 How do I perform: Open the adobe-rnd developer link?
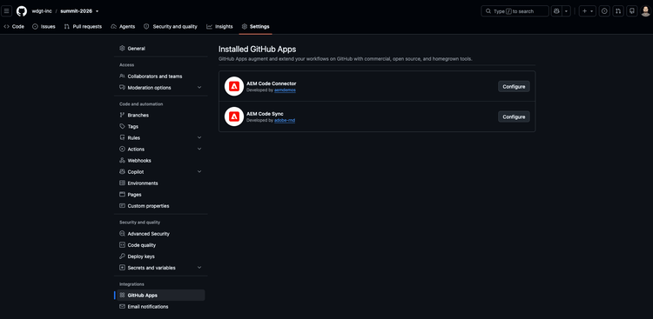[x=285, y=120]
